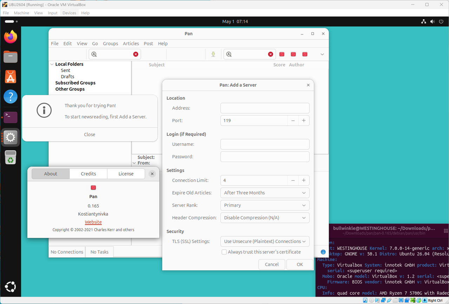Open the Expire Old Articles dropdown
The image size is (449, 304).
(265, 193)
